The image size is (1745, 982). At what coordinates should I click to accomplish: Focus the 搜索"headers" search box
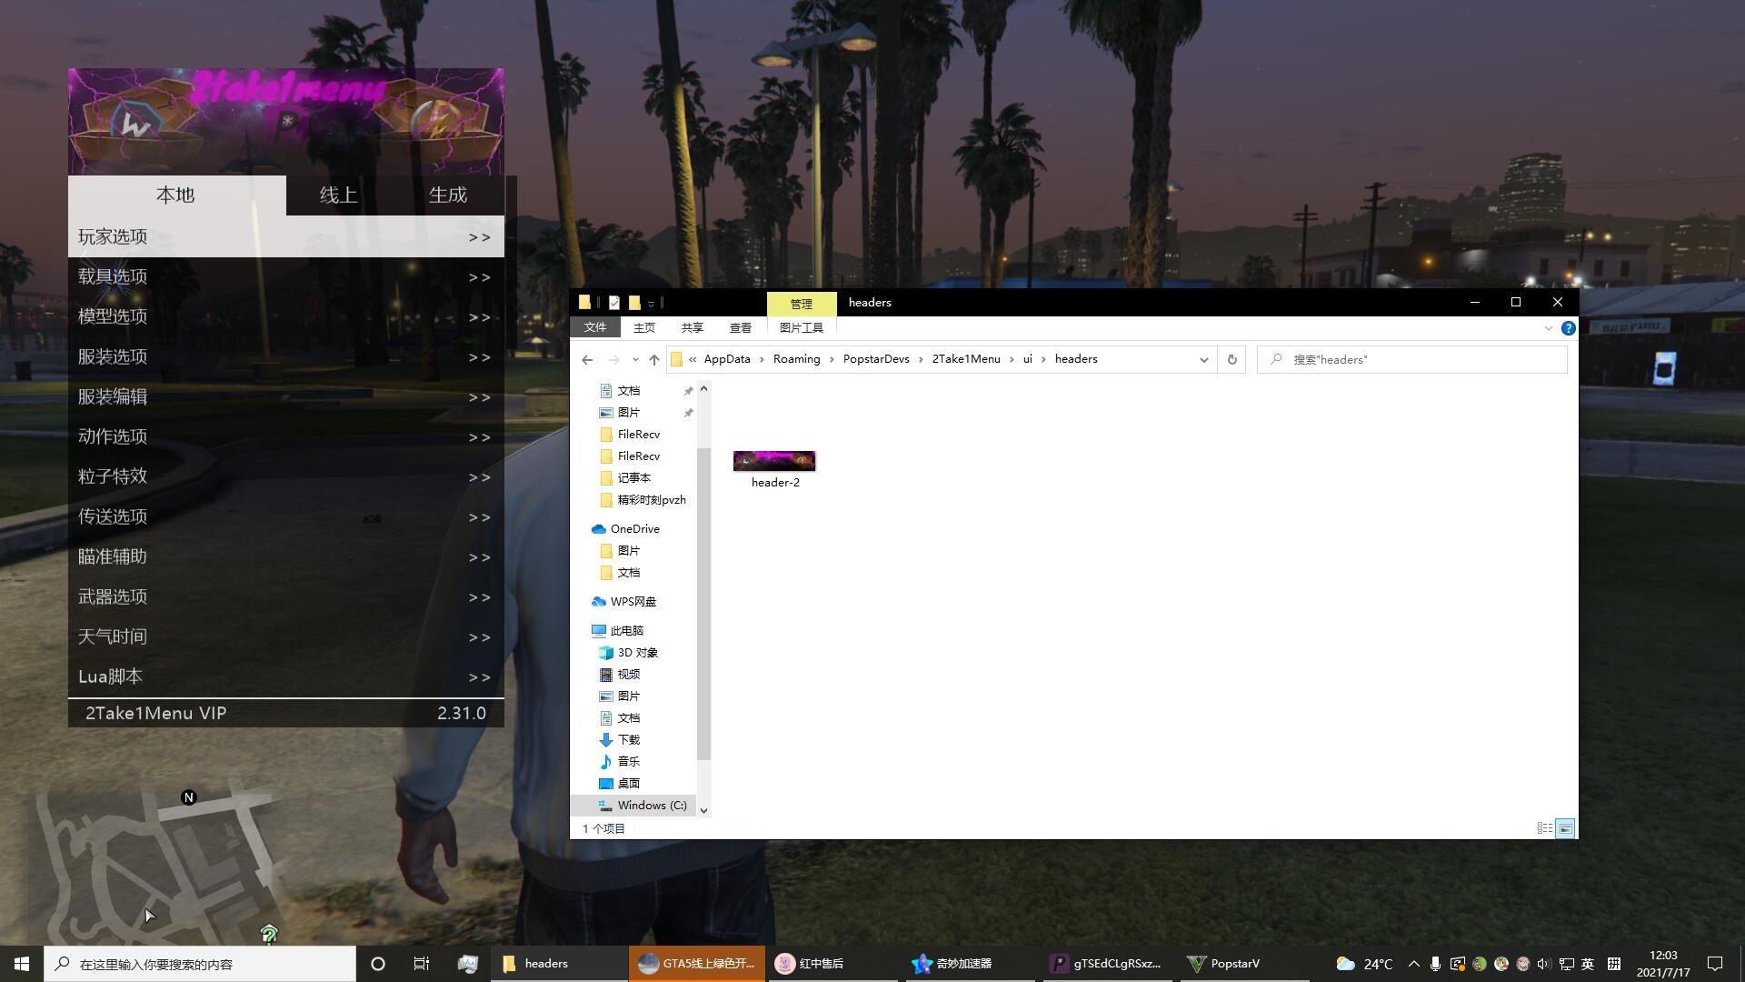point(1412,359)
